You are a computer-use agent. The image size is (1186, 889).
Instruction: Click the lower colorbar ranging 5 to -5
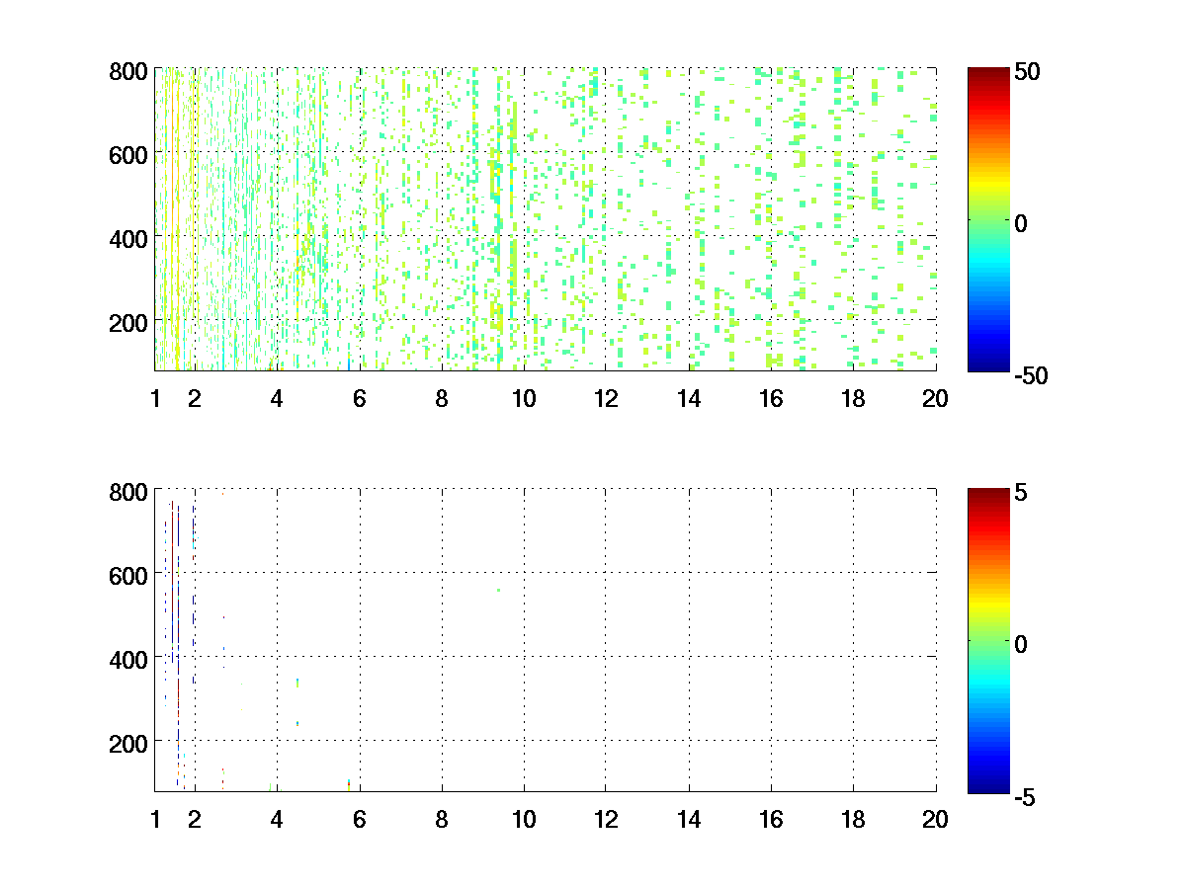[987, 639]
